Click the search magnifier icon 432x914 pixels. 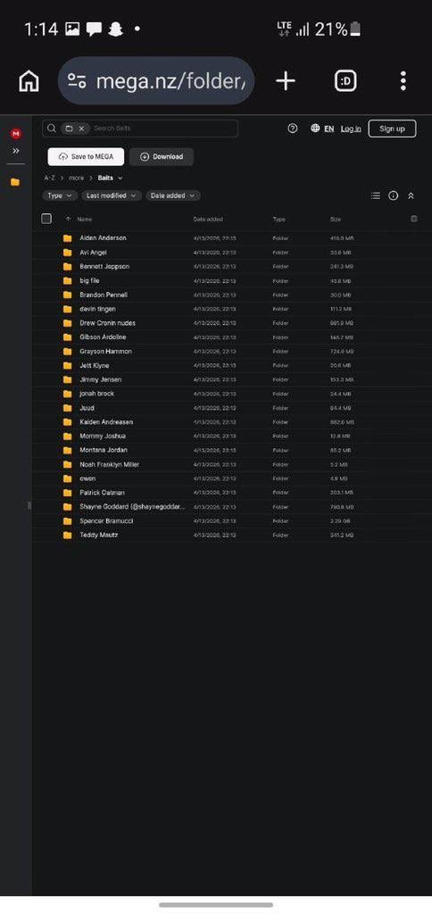[52, 129]
